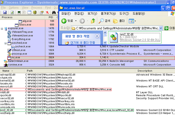Image resolution: width=175 pixels, height=116 pixels.
Task: Click the Explorer file list scroll-down arrow
Action: (105, 42)
